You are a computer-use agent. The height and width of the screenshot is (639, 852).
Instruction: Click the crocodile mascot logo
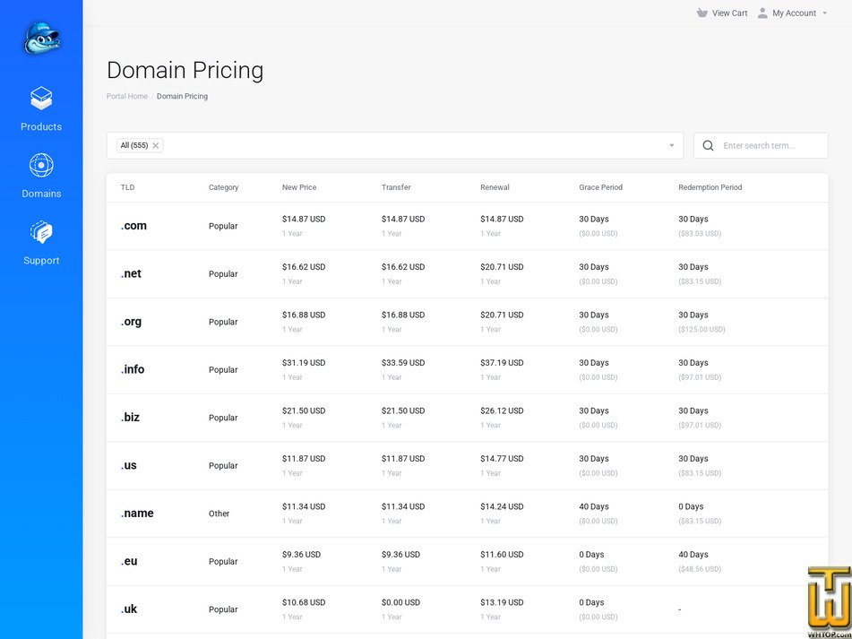pos(41,39)
